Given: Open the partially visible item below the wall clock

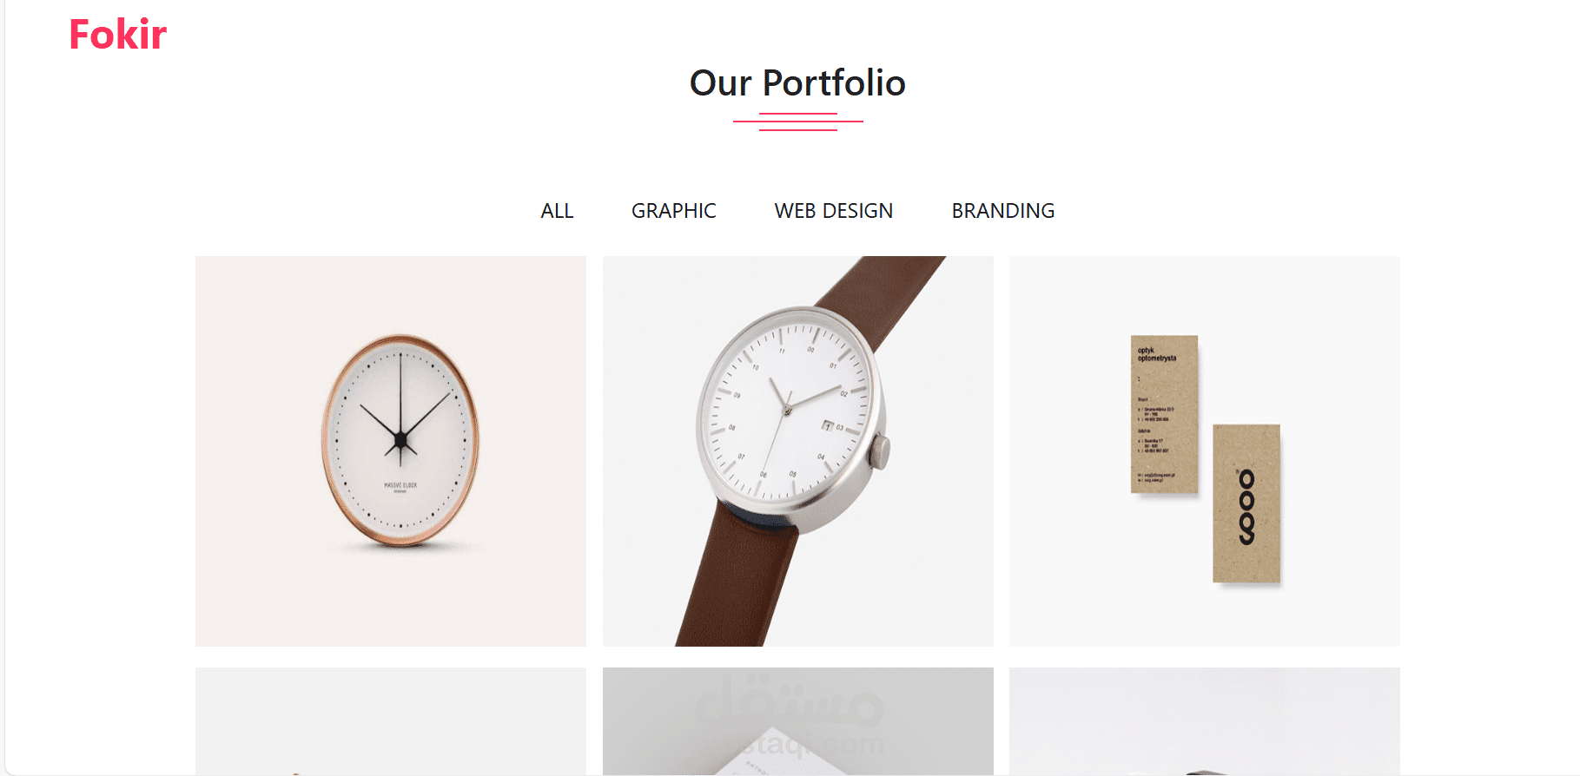Looking at the screenshot, I should [x=391, y=720].
